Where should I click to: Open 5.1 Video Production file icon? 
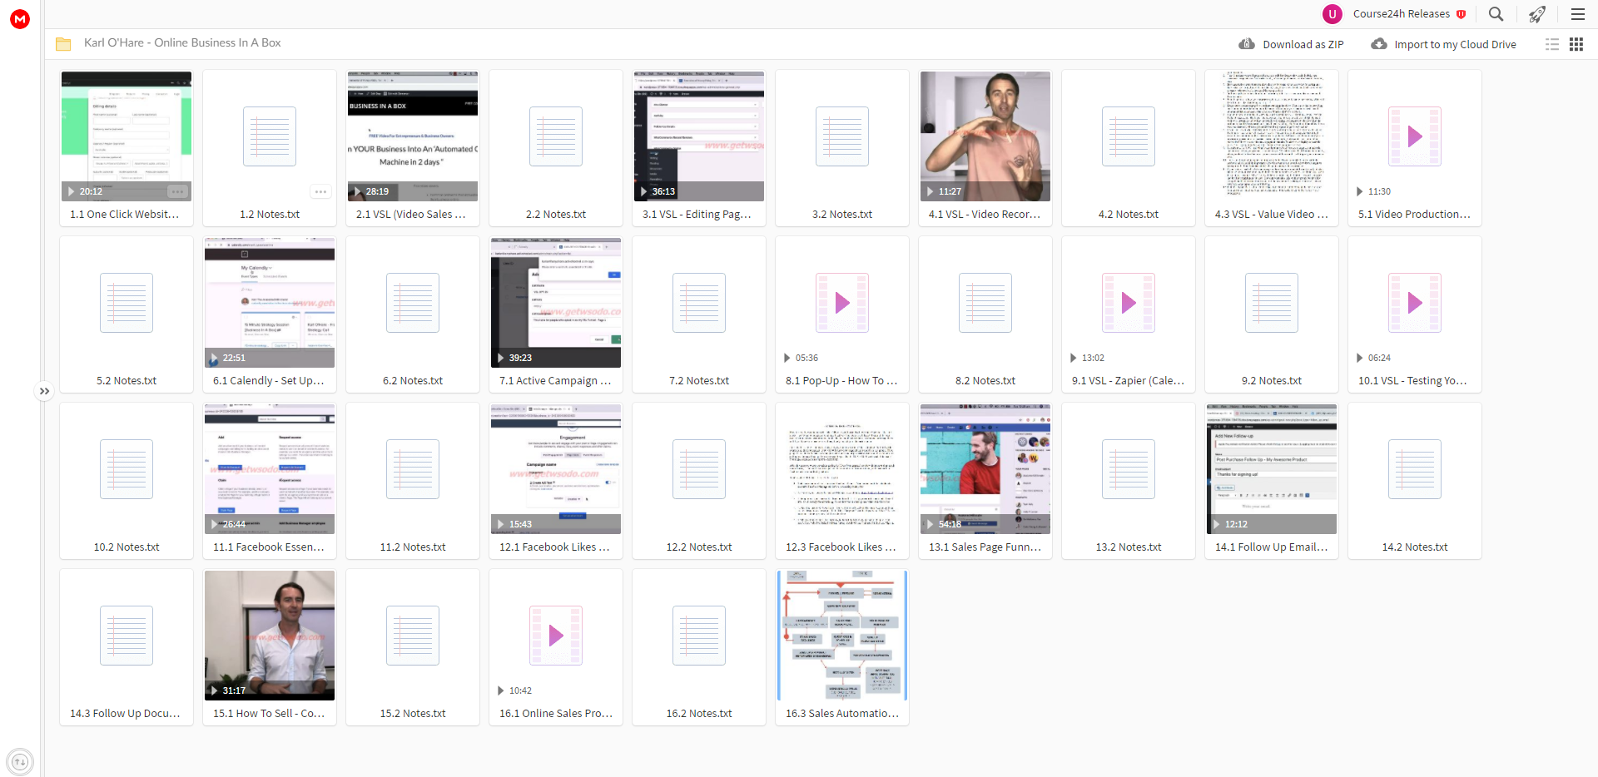1415,136
